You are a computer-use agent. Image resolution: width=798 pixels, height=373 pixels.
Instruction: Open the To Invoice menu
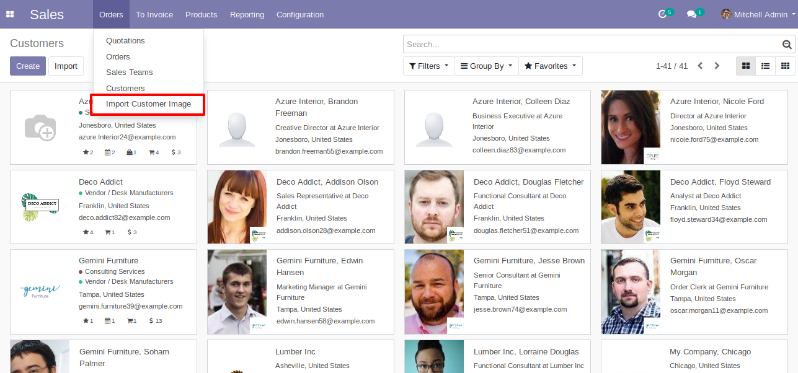[154, 14]
